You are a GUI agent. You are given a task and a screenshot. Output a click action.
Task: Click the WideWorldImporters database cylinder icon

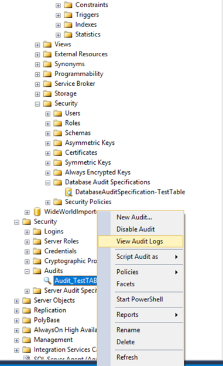click(37, 212)
